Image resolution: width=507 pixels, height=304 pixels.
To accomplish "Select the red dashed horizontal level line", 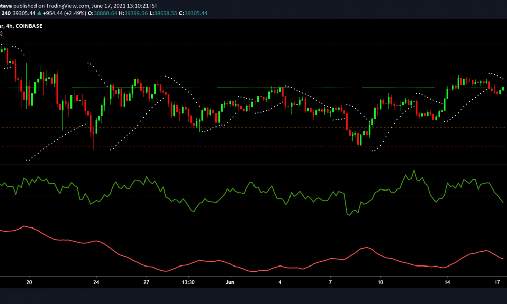I will 253,146.
